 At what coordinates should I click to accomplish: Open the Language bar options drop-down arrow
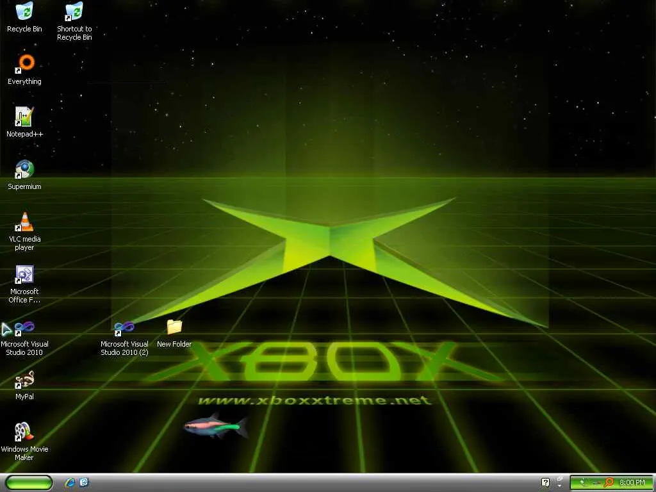click(x=560, y=486)
